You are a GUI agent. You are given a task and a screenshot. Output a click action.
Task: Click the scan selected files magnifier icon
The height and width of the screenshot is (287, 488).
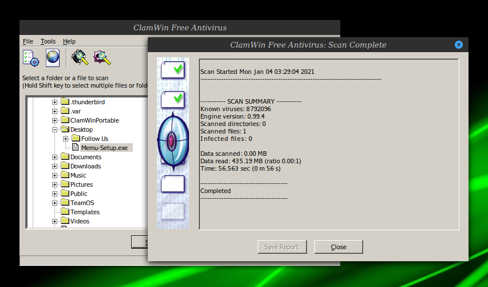click(x=102, y=58)
